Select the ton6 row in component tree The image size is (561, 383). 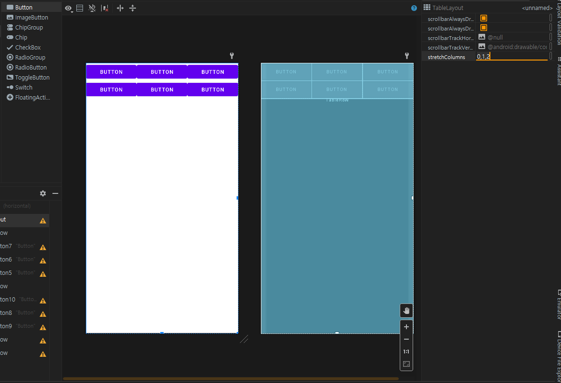pyautogui.click(x=24, y=259)
